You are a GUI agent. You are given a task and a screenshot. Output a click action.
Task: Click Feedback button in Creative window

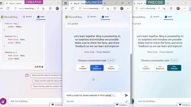[x=56, y=105]
